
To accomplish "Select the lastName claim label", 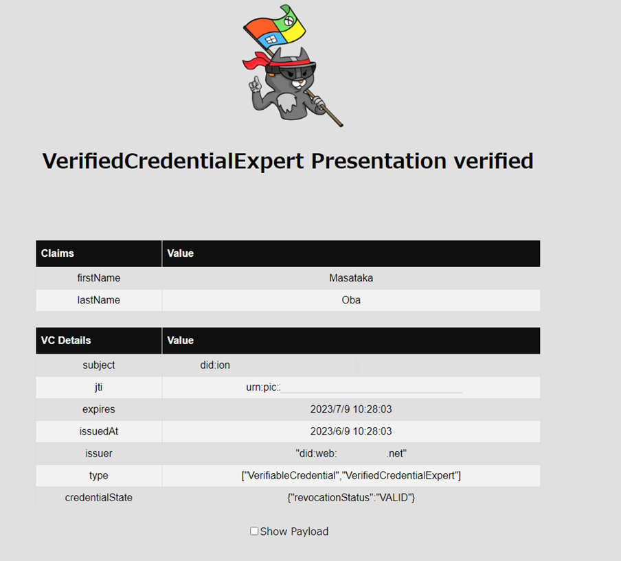I will click(x=99, y=300).
